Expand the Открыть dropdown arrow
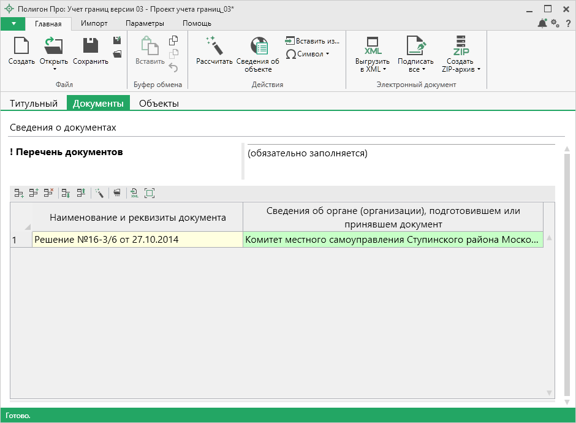Viewport: 576px width, 423px height. click(54, 69)
